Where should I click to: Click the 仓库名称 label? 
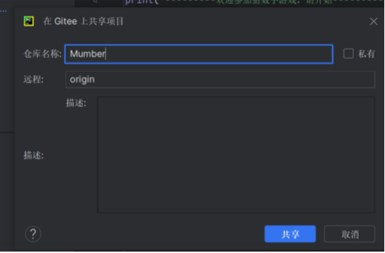pyautogui.click(x=42, y=54)
